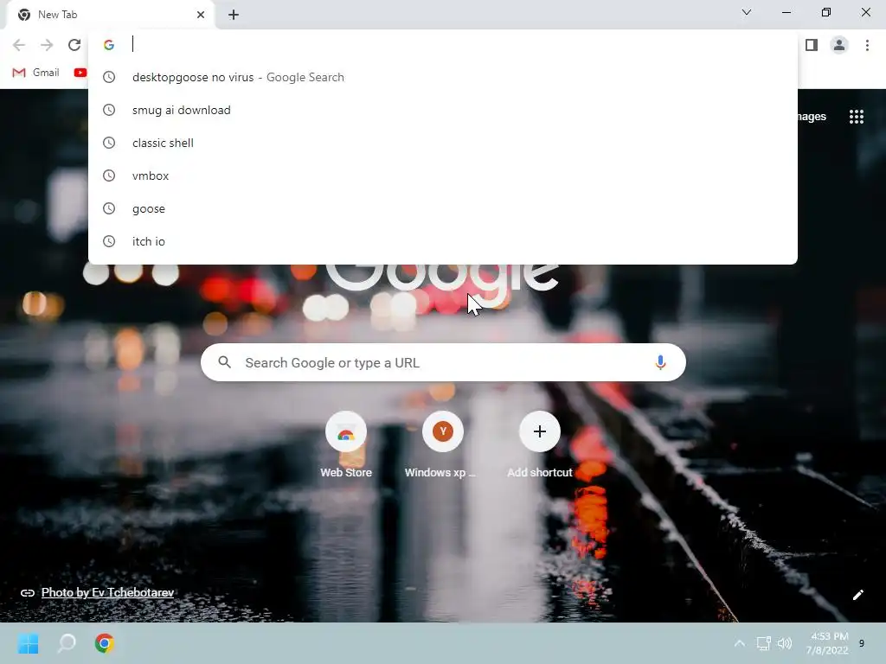
Task: Click the history clock icon beside 'vmbox'
Action: pos(109,176)
